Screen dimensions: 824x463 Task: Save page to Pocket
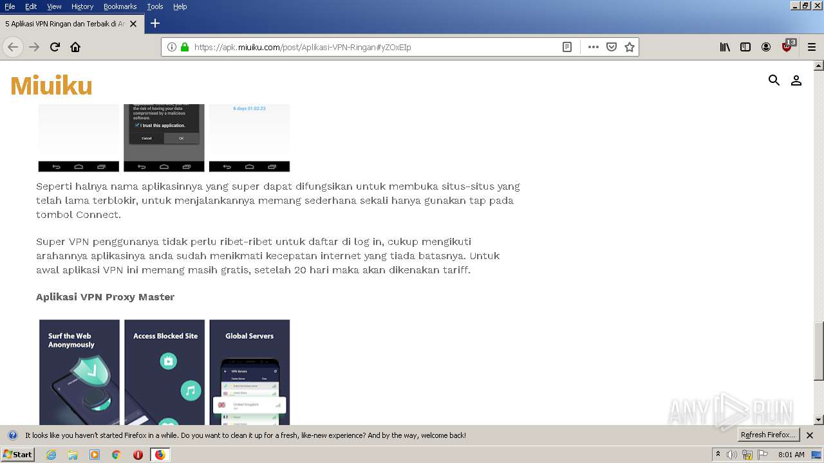pos(612,47)
